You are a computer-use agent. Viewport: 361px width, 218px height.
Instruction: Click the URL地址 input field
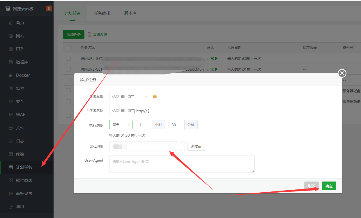coord(147,146)
